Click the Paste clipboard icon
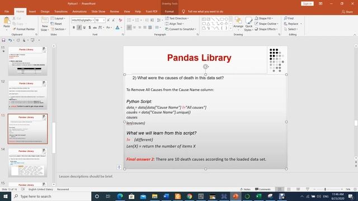The height and width of the screenshot is (201, 358). tap(7, 21)
